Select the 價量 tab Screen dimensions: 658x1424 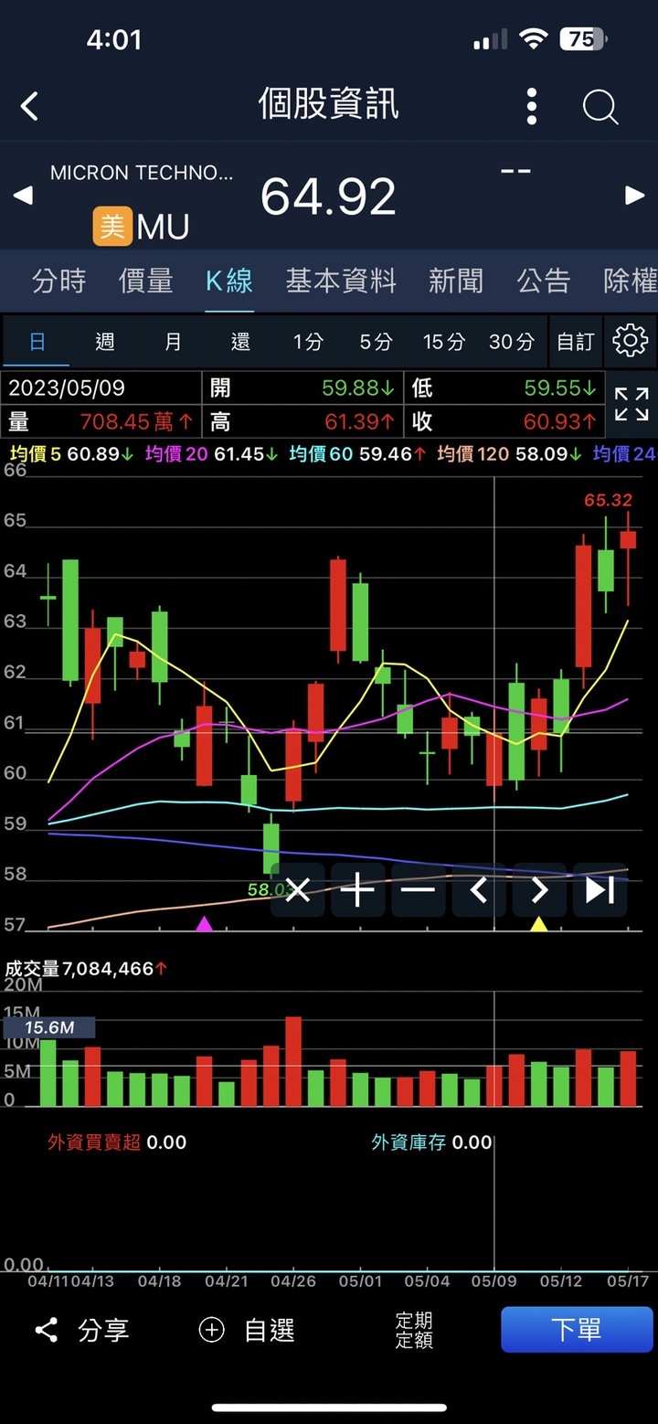145,281
